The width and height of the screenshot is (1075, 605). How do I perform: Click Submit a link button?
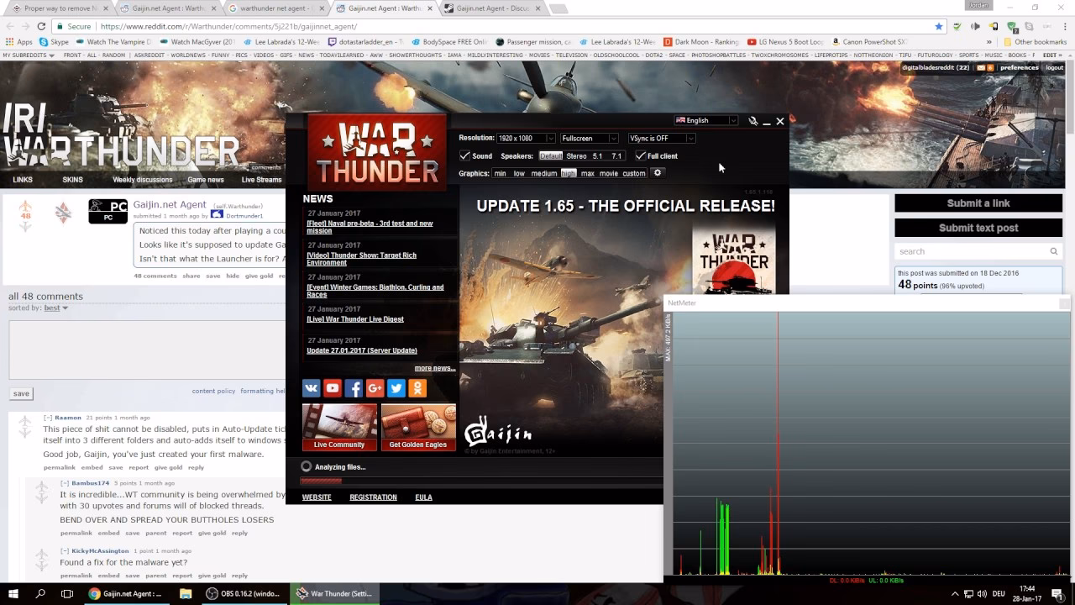click(x=978, y=203)
